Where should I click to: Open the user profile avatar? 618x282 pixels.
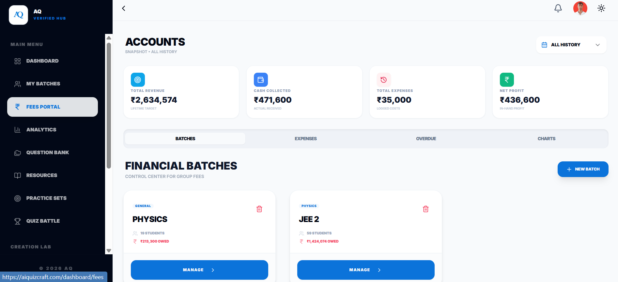pyautogui.click(x=580, y=8)
